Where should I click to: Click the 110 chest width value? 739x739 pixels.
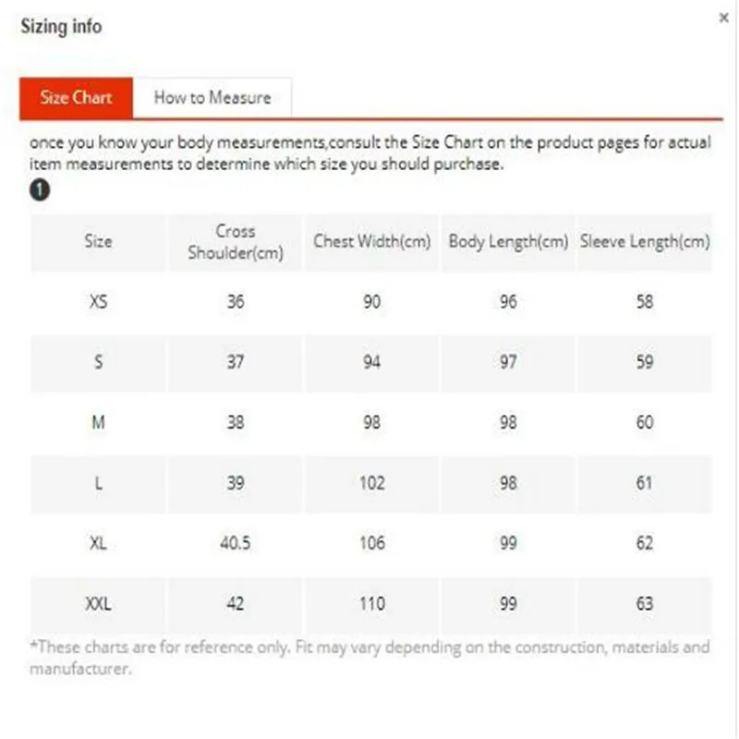tap(372, 604)
